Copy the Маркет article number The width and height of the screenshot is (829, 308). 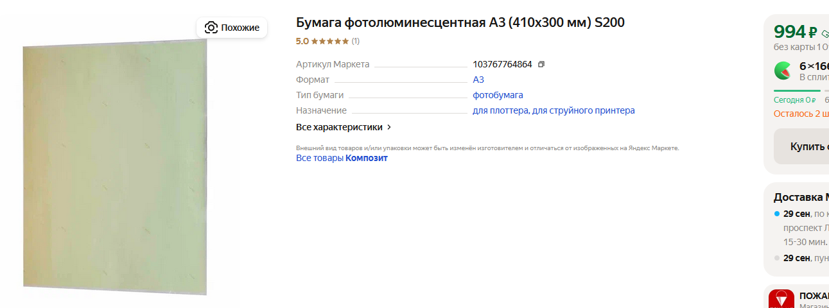tap(541, 64)
